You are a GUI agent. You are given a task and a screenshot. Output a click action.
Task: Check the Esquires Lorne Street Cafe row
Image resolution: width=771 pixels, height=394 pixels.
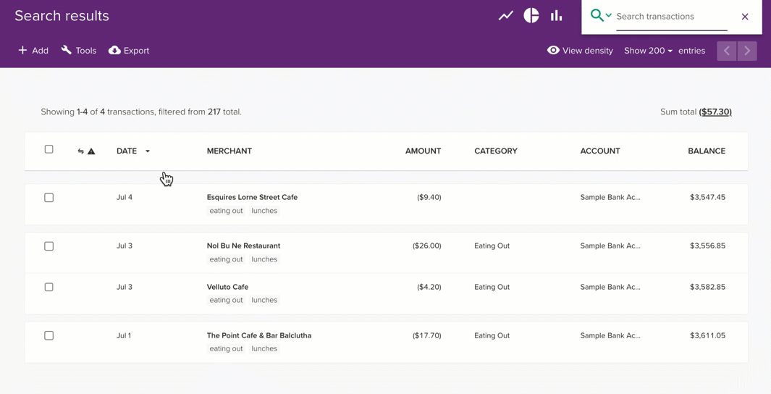(49, 198)
